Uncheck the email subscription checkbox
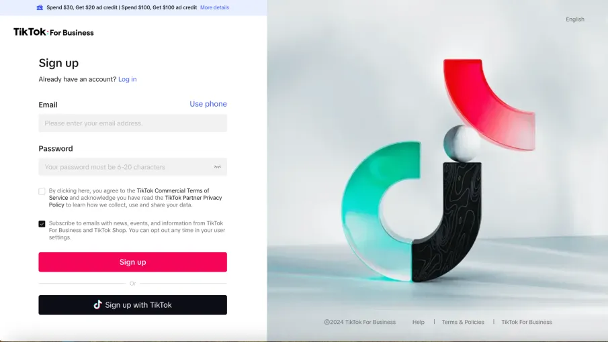This screenshot has width=608, height=342. (x=42, y=223)
